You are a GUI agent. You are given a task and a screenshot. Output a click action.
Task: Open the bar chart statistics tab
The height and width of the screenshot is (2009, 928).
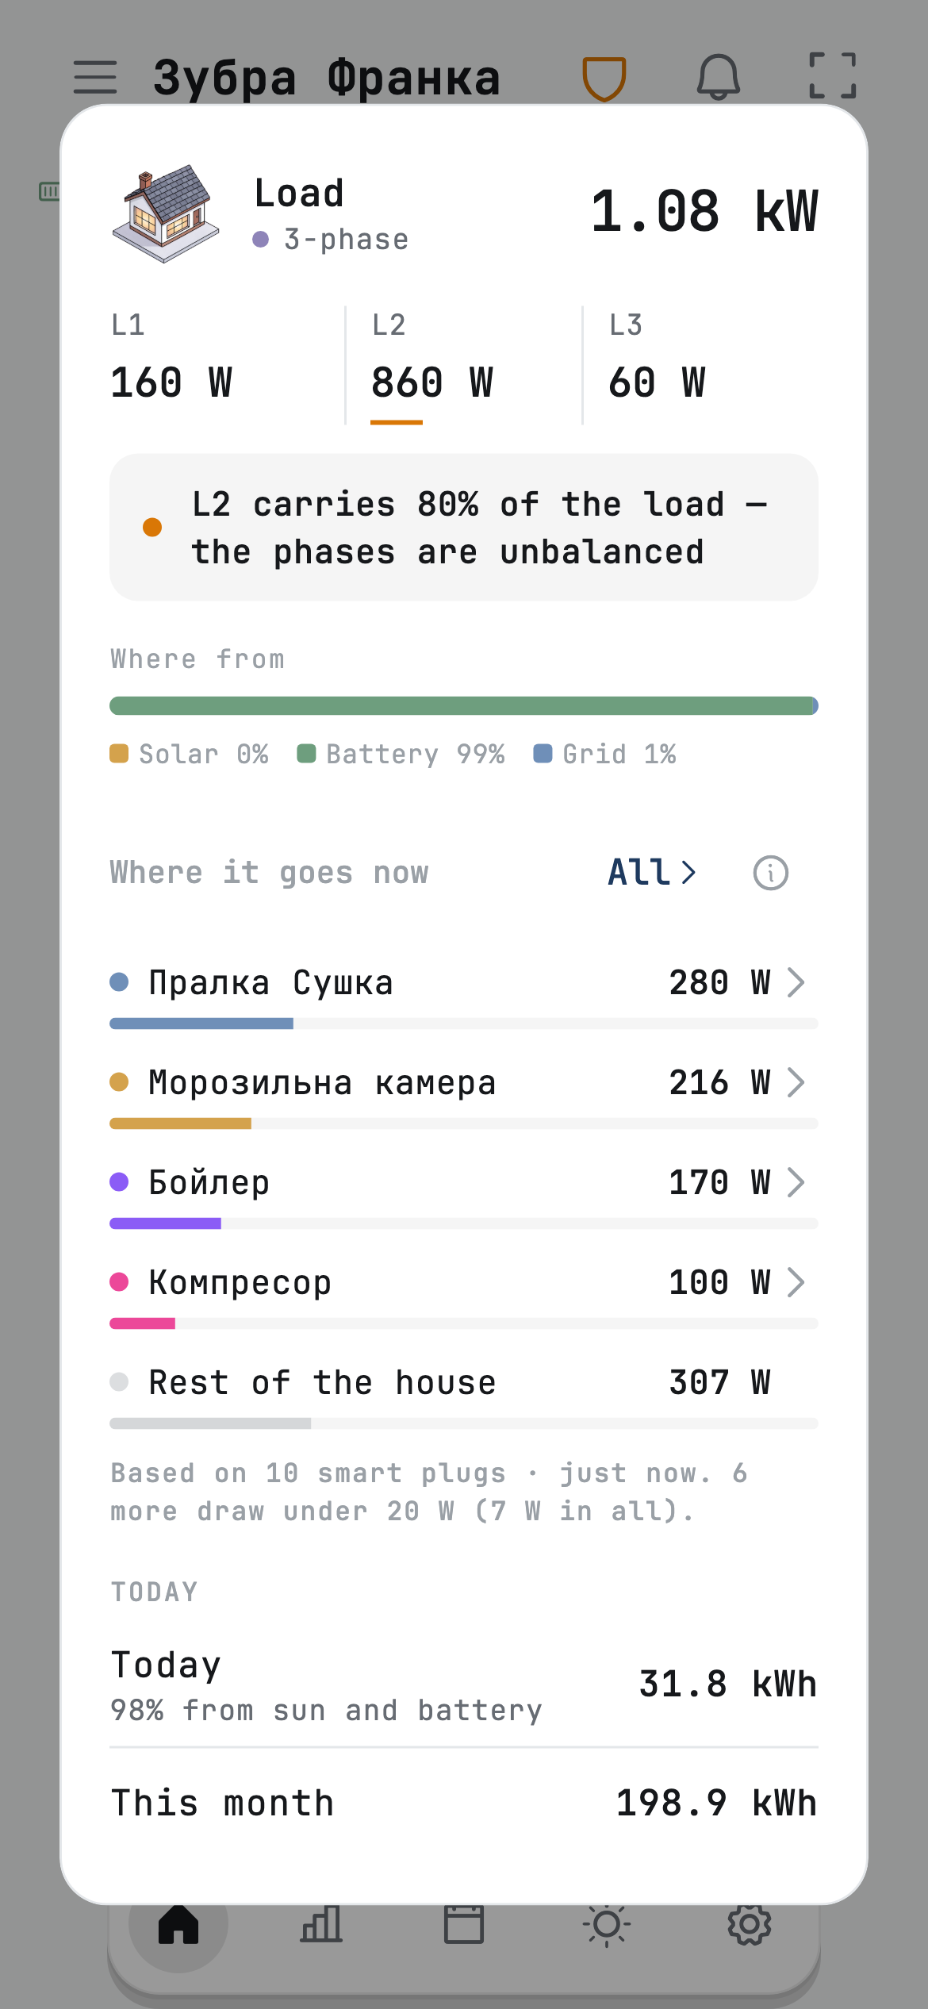[321, 1924]
